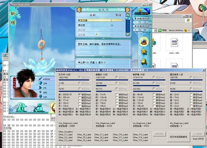The image size is (207, 148).
Task: Check 锁定MaxS for Yun Tianhe 防 255+24
Action: click(80, 98)
